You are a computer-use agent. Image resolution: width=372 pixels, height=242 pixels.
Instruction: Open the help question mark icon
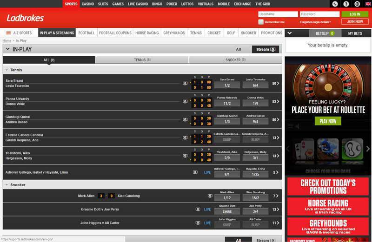pos(346,4)
